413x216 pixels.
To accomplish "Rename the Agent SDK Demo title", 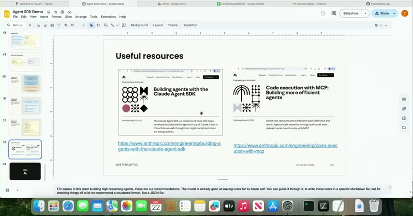I will (x=28, y=12).
